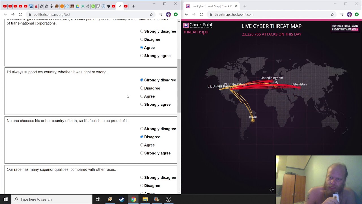Open new tab in Political Compass window

[x=133, y=6]
